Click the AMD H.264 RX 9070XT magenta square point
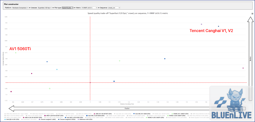255x122 pixels. point(11,92)
